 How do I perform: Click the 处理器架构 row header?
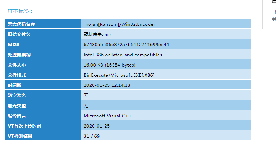[43, 54]
